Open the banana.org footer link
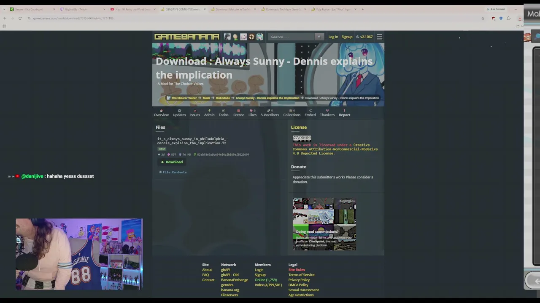The height and width of the screenshot is (303, 540). point(230,290)
